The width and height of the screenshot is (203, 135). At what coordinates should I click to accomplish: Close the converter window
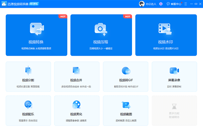pyautogui.click(x=200, y=4)
